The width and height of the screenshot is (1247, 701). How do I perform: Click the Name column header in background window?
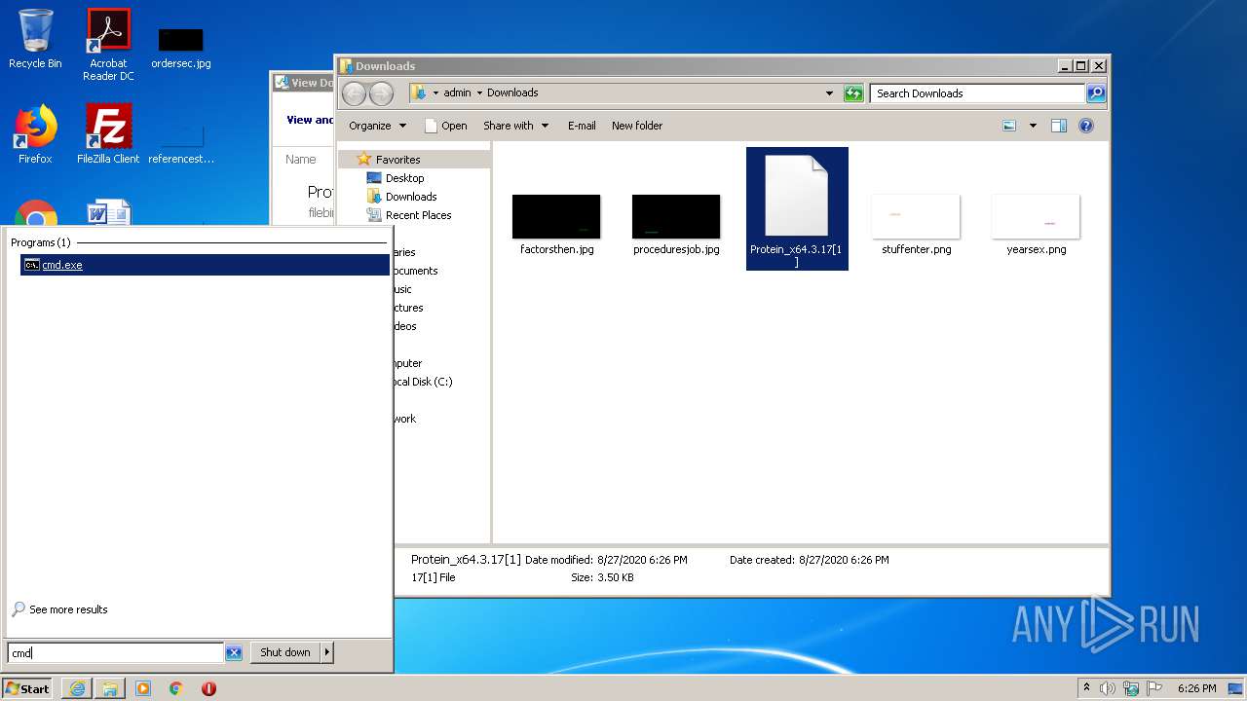[300, 160]
